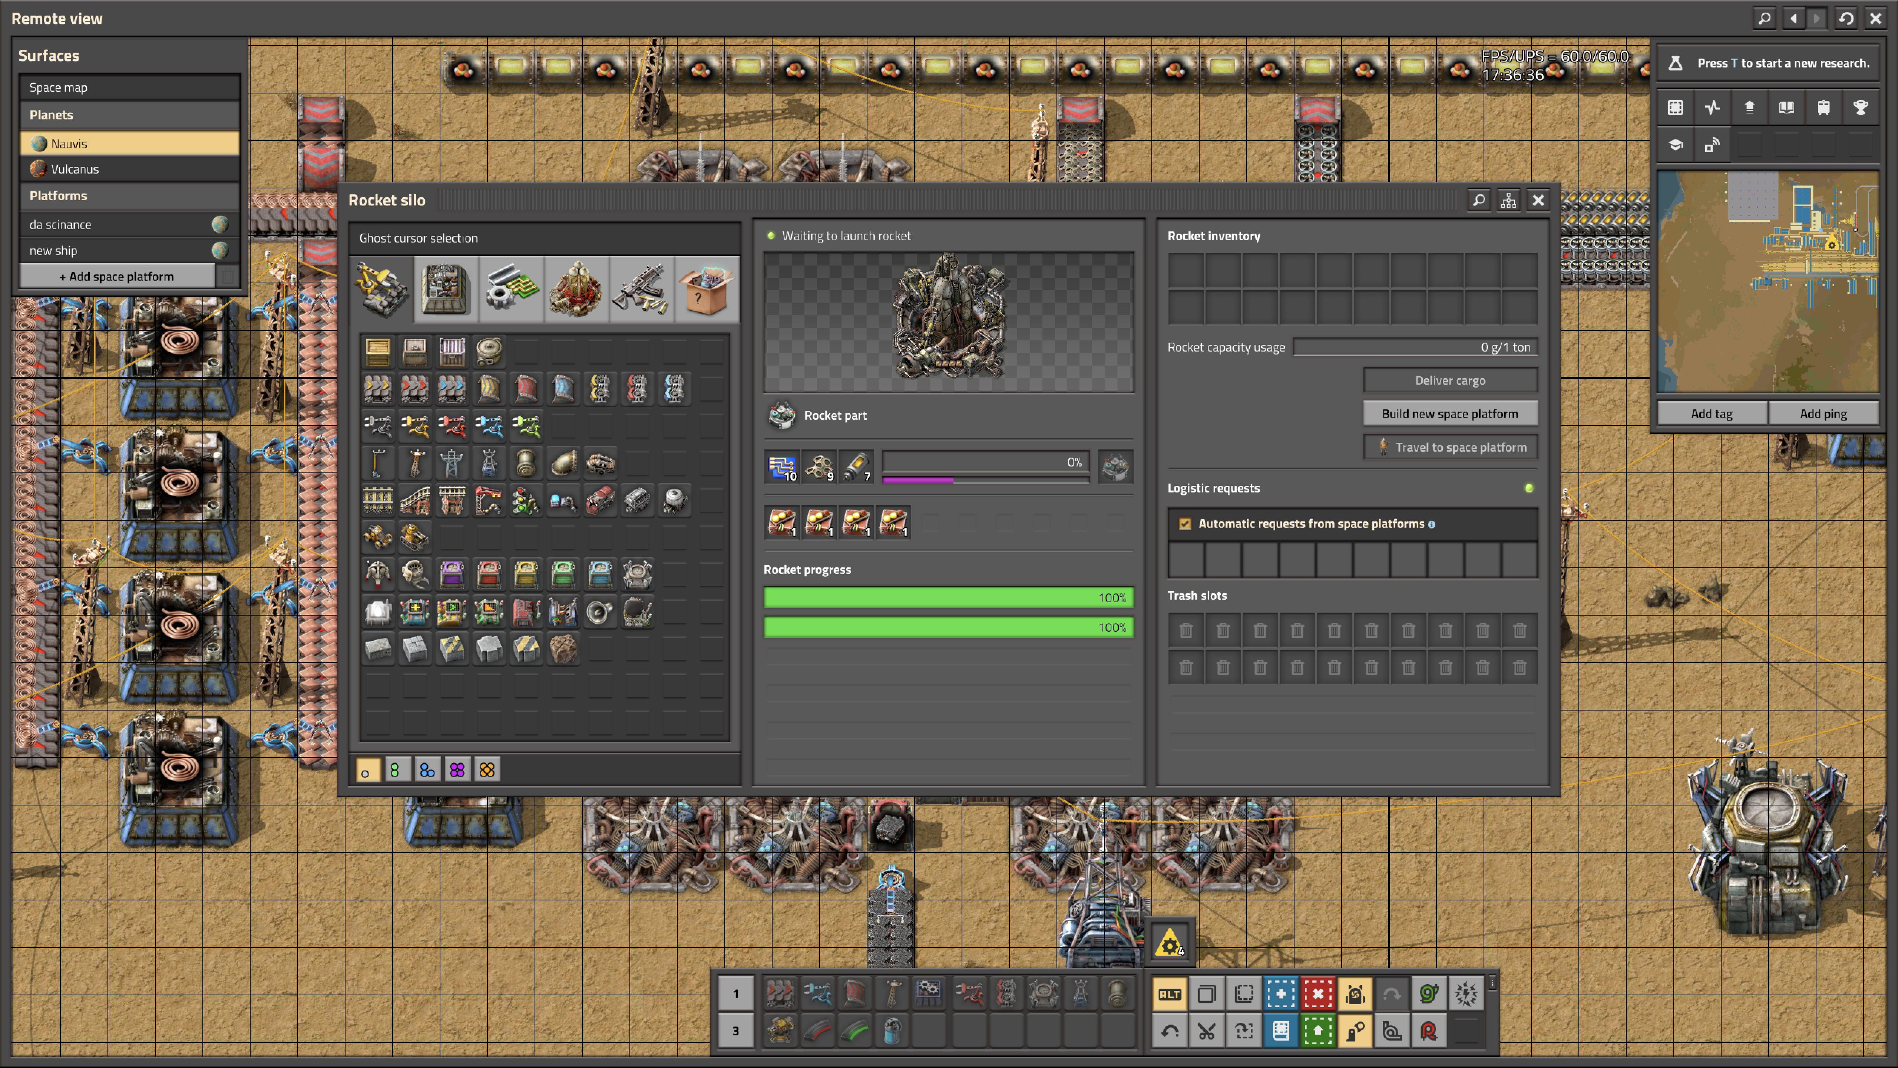Click the Add tag button
Image resolution: width=1898 pixels, height=1068 pixels.
coord(1712,413)
